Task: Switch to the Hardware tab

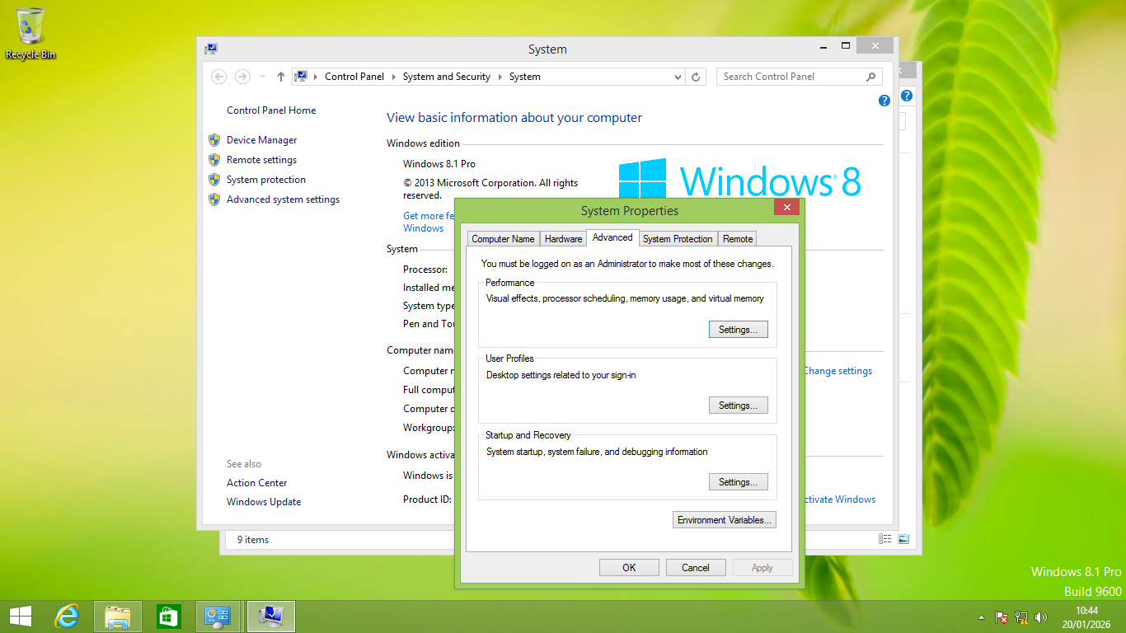Action: coord(563,239)
